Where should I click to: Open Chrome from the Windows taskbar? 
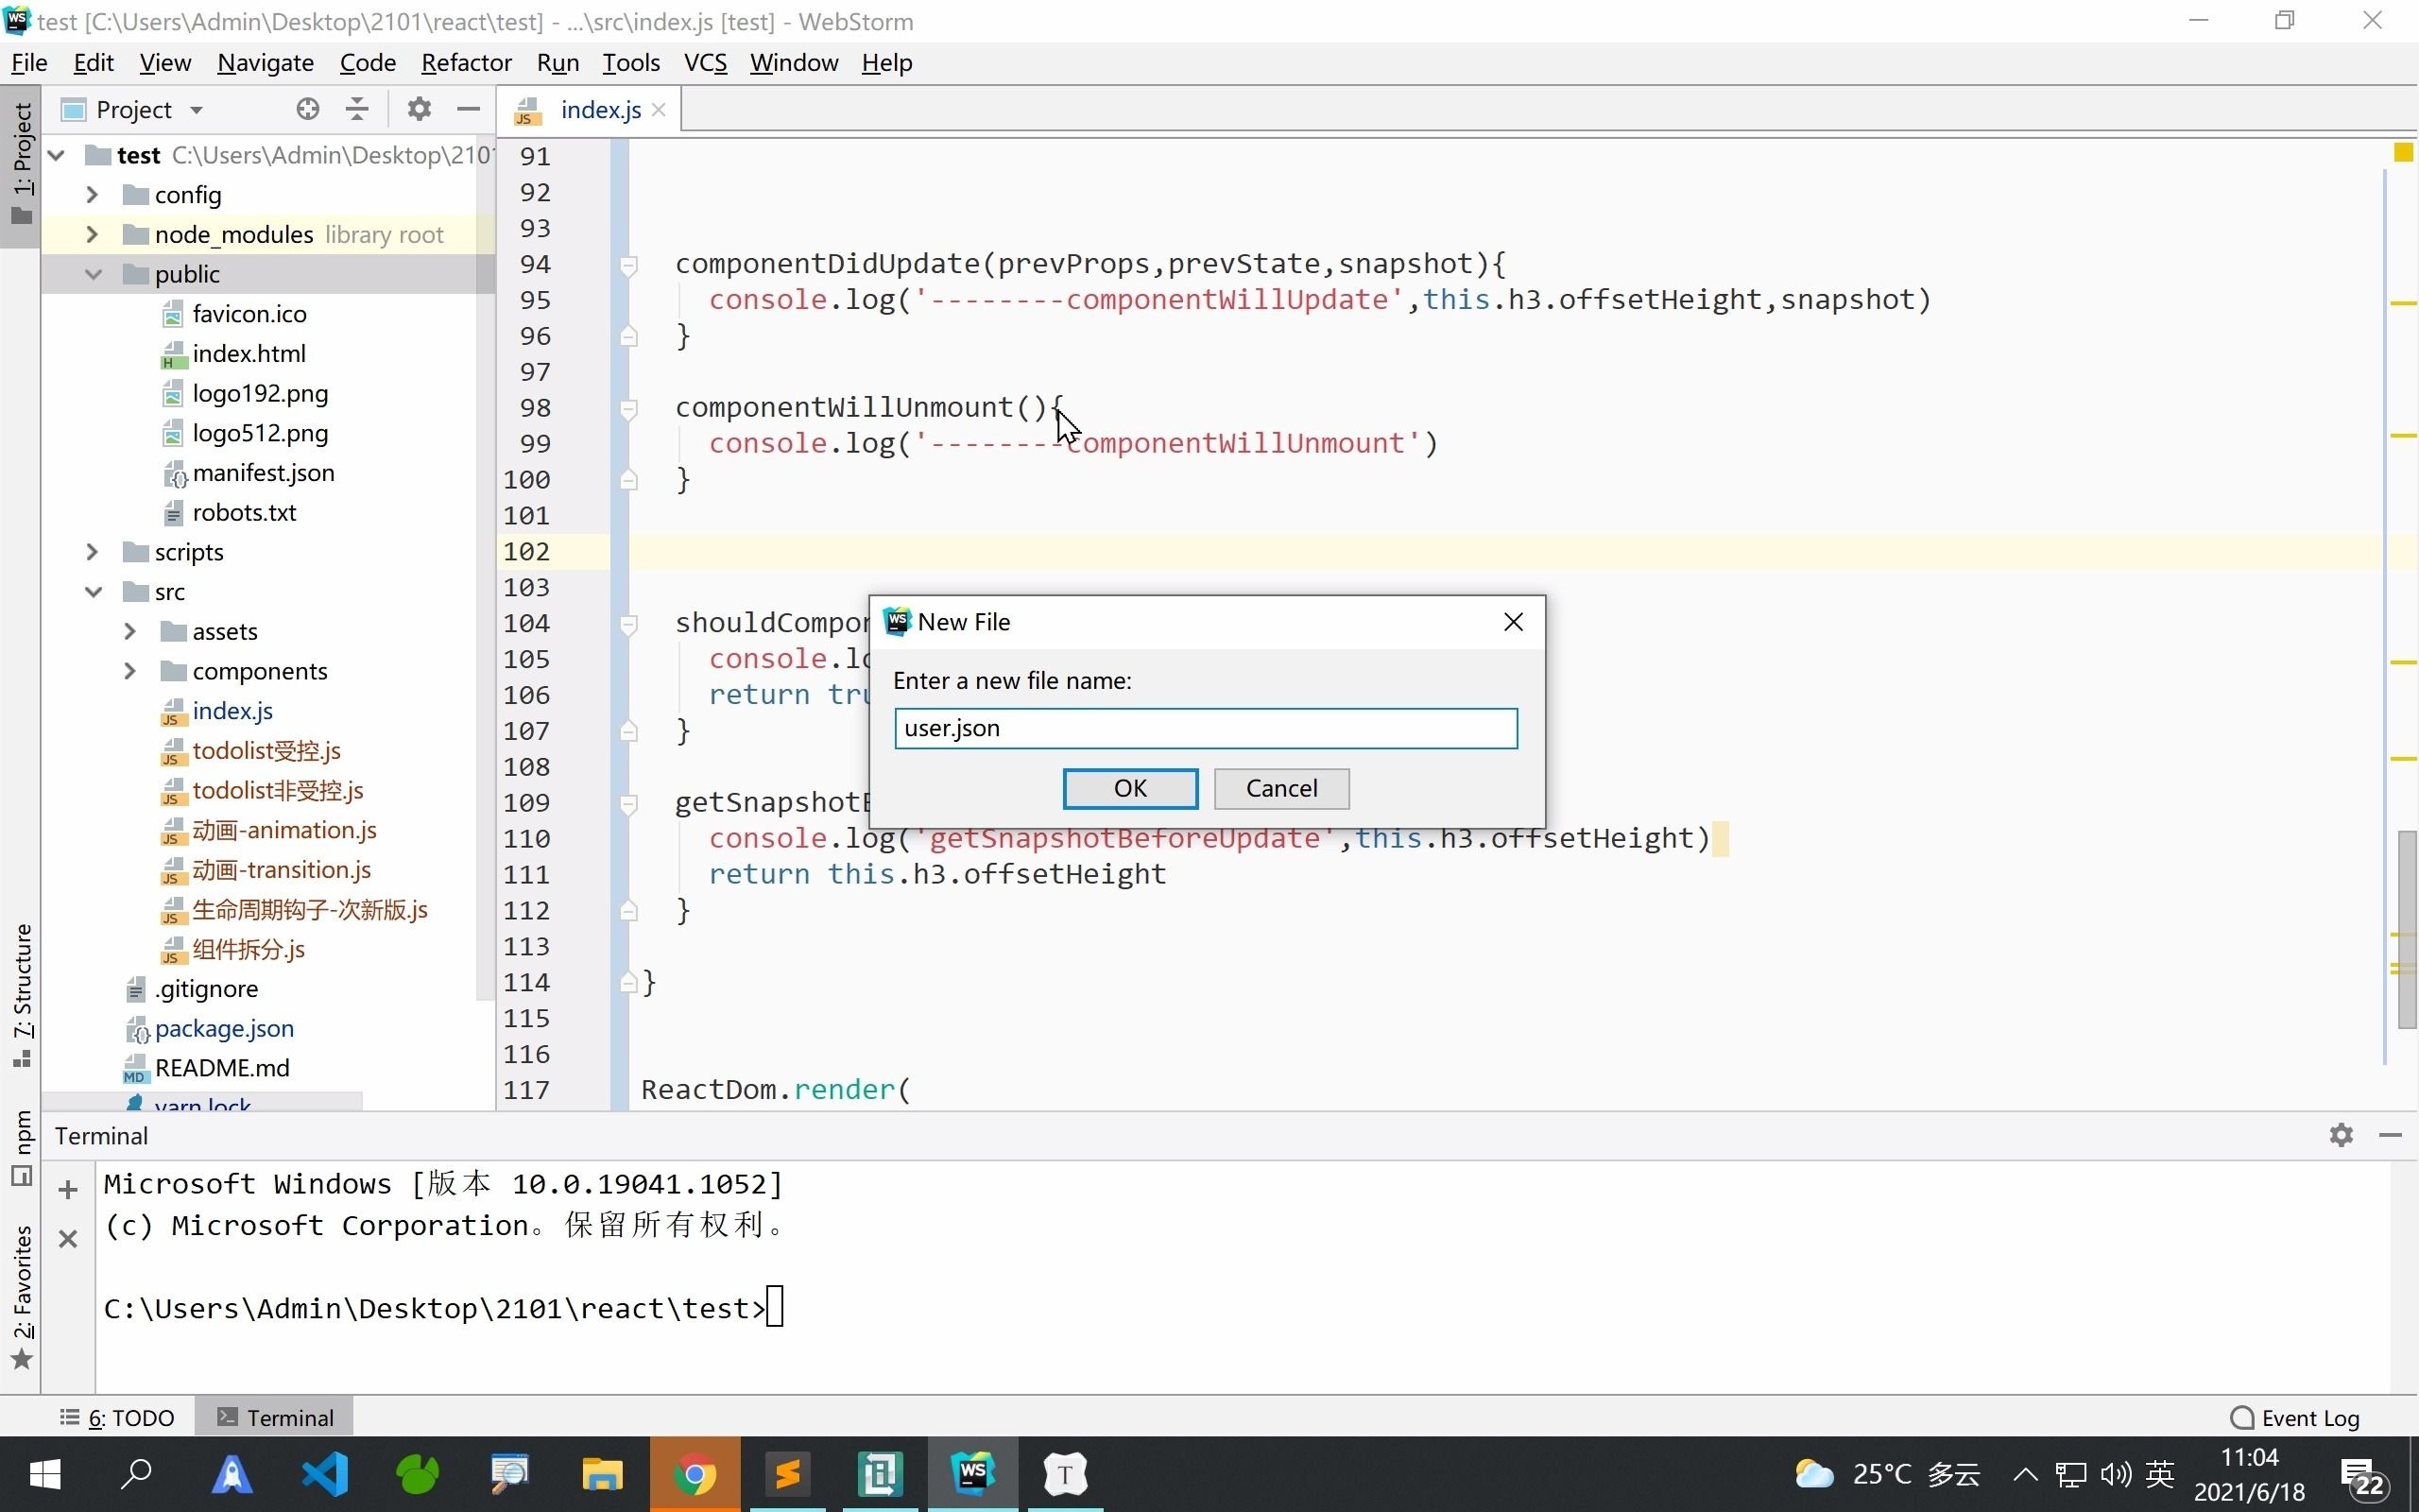(x=695, y=1474)
